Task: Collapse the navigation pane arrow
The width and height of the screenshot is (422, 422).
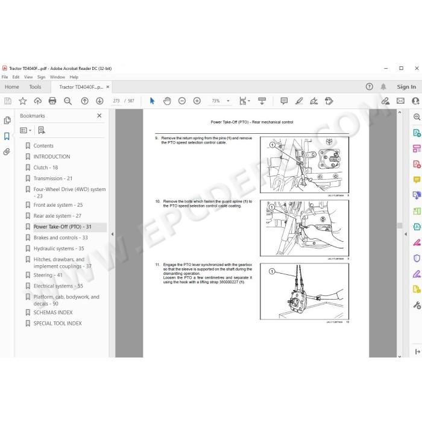Action: 112,234
